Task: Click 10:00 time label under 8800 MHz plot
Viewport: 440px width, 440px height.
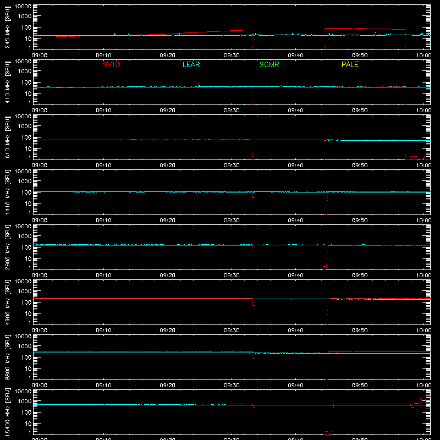Action: 424,386
